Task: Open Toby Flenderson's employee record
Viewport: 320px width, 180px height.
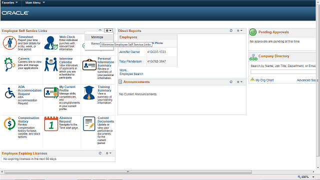Action: point(130,61)
